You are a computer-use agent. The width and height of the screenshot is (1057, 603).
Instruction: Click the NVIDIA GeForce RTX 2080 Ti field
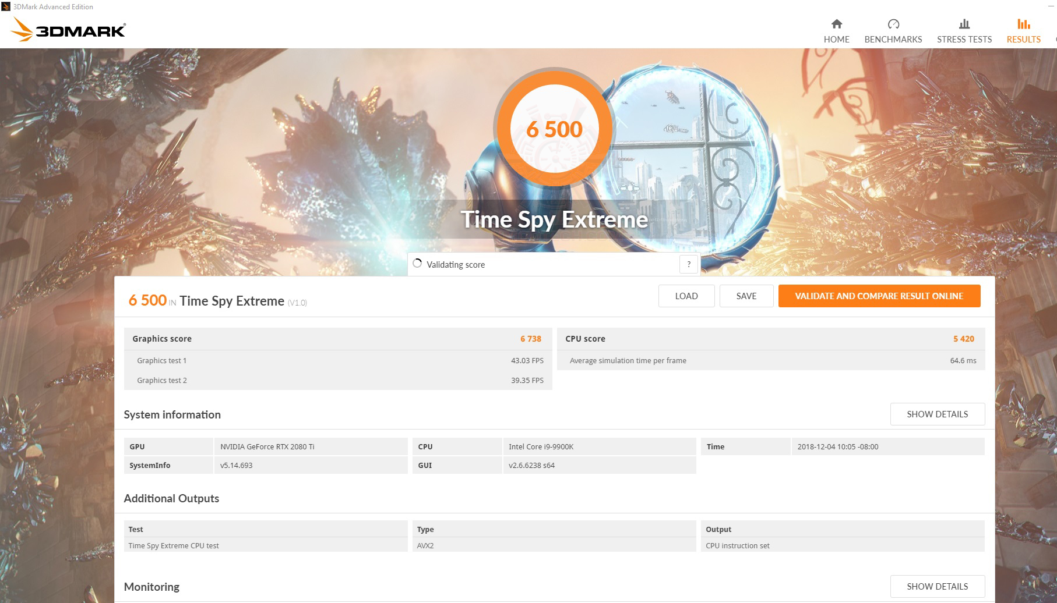311,446
